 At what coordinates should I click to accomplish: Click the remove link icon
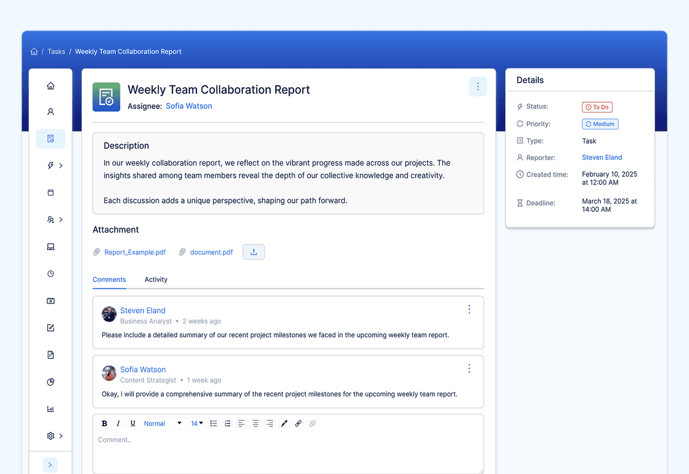pyautogui.click(x=312, y=423)
